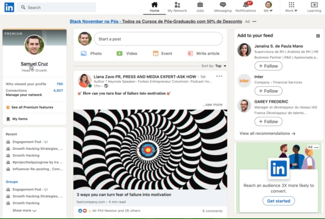Open Growth Hacking Strategies under Groups
The image size is (325, 219).
pos(35,196)
